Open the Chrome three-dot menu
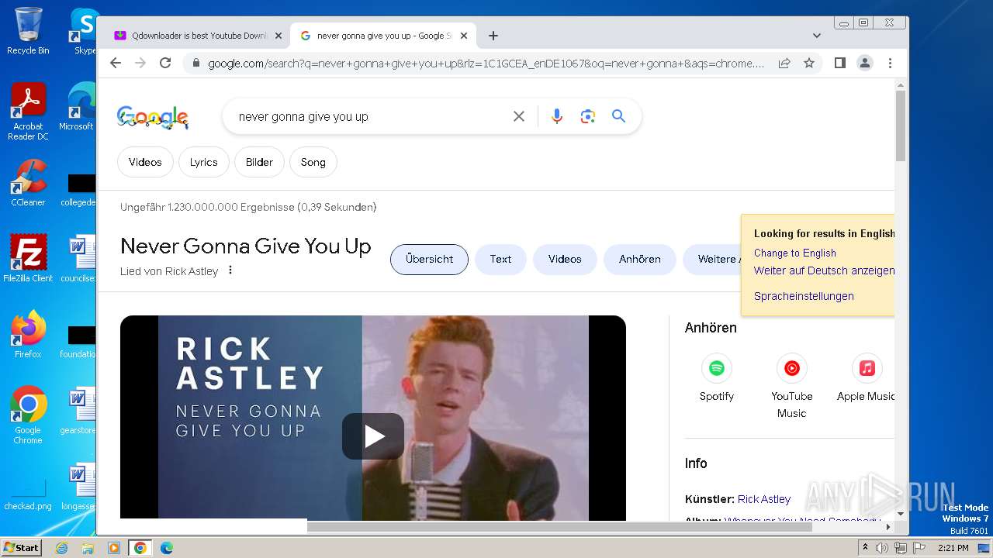Viewport: 993px width, 558px height. point(890,63)
